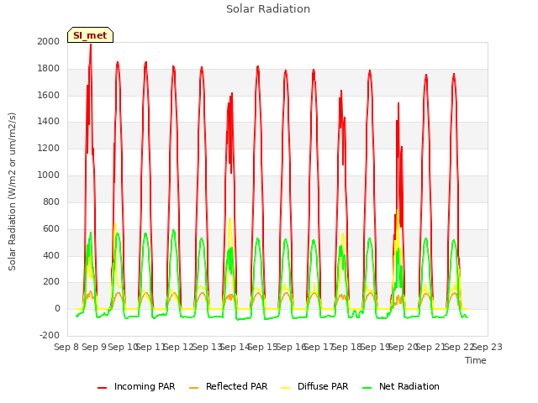Toggle the Net Radiation legend entry
Viewport: 538px width, 403px height.
(x=401, y=386)
